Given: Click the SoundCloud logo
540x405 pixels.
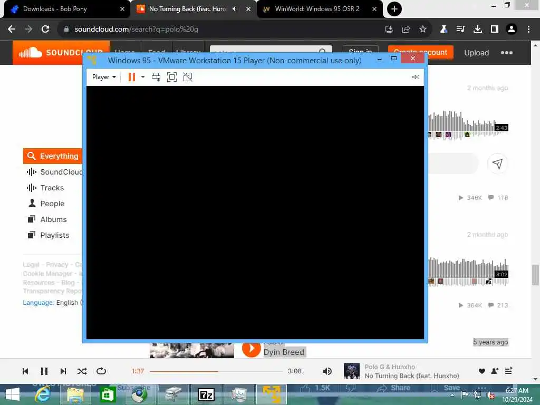Looking at the screenshot, I should pyautogui.click(x=61, y=53).
